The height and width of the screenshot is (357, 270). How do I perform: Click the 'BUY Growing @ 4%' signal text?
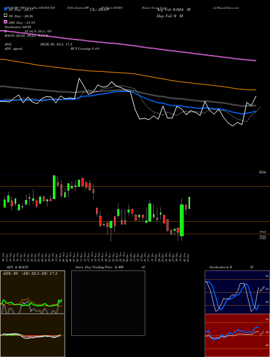tap(85, 49)
